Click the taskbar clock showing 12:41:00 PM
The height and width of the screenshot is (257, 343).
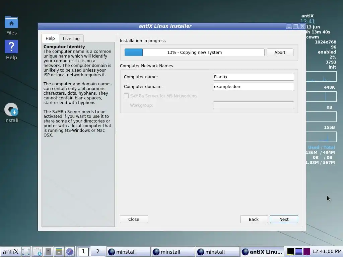tap(327, 252)
